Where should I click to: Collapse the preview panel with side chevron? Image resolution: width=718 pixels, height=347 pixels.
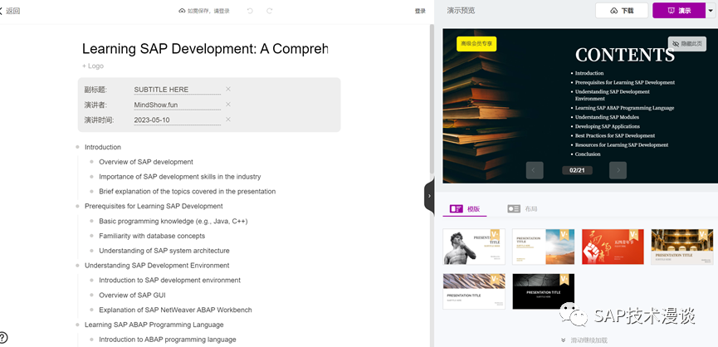(429, 196)
